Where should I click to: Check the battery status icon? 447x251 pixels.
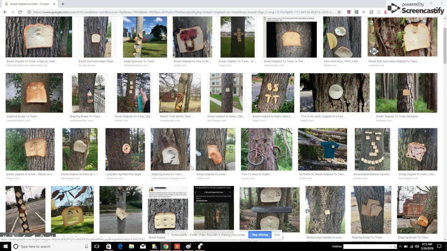(406, 246)
